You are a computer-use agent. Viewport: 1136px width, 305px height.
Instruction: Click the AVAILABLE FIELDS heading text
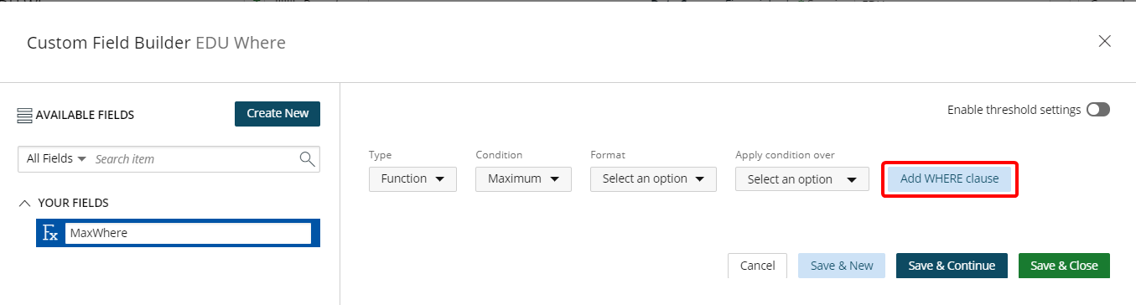(x=85, y=115)
